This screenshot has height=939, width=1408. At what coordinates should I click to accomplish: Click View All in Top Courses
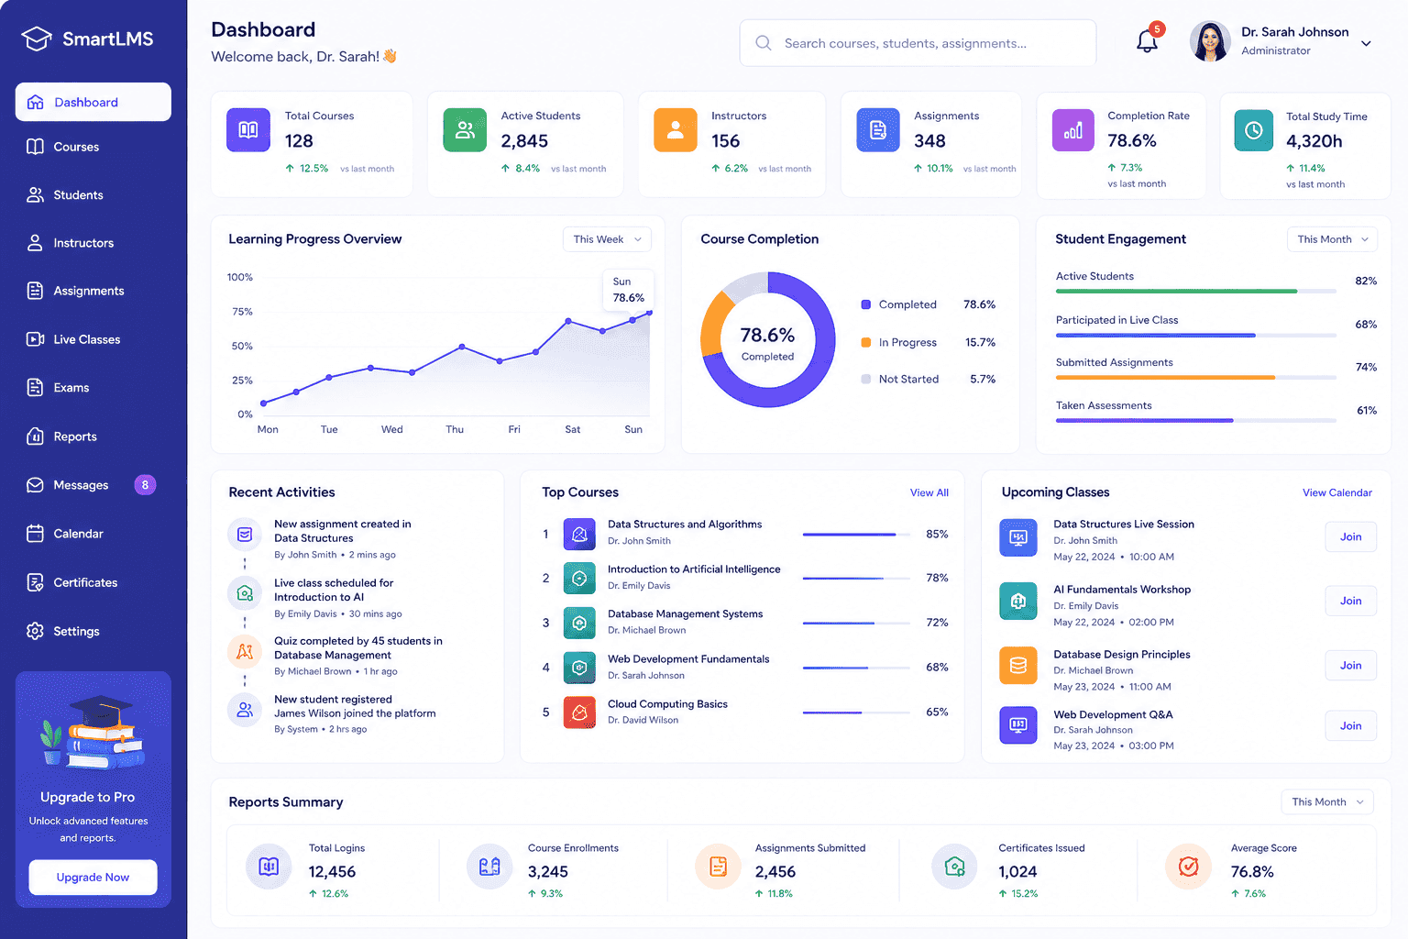click(929, 492)
